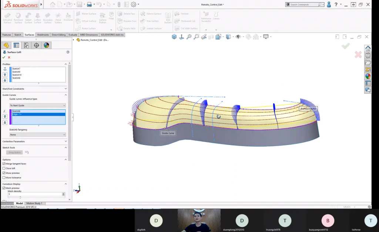Open the DimXpertManager crosshair tab
379x232 pixels.
click(37, 45)
